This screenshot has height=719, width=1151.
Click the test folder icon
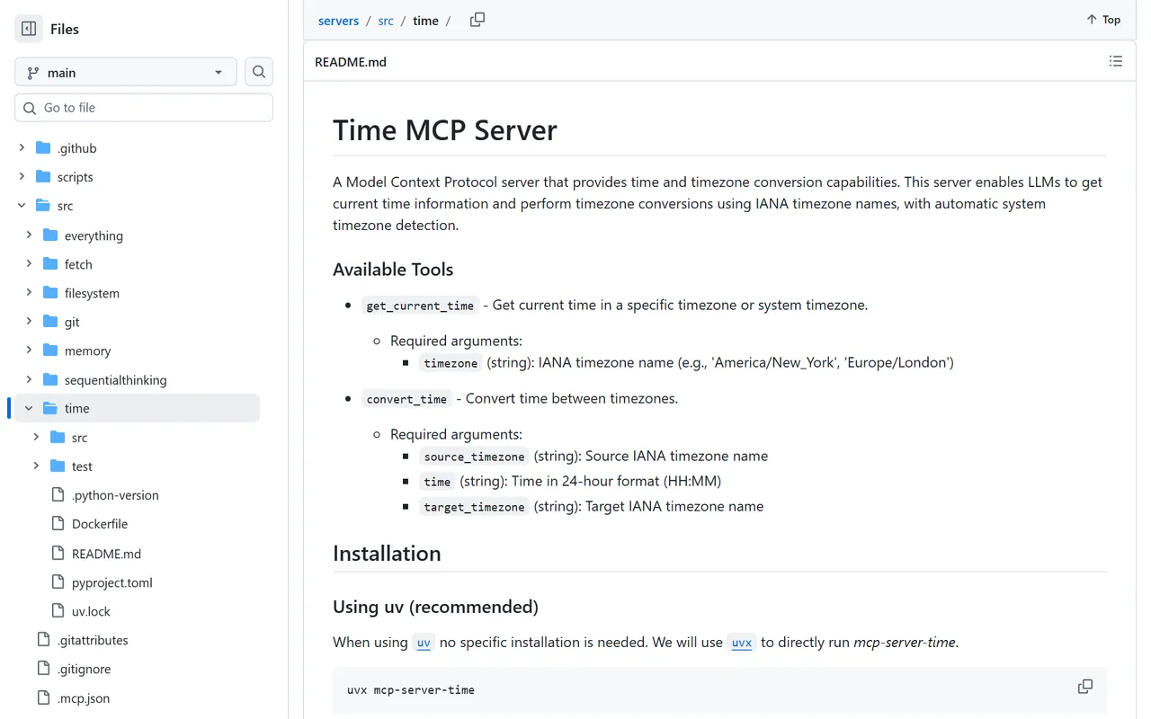point(58,466)
